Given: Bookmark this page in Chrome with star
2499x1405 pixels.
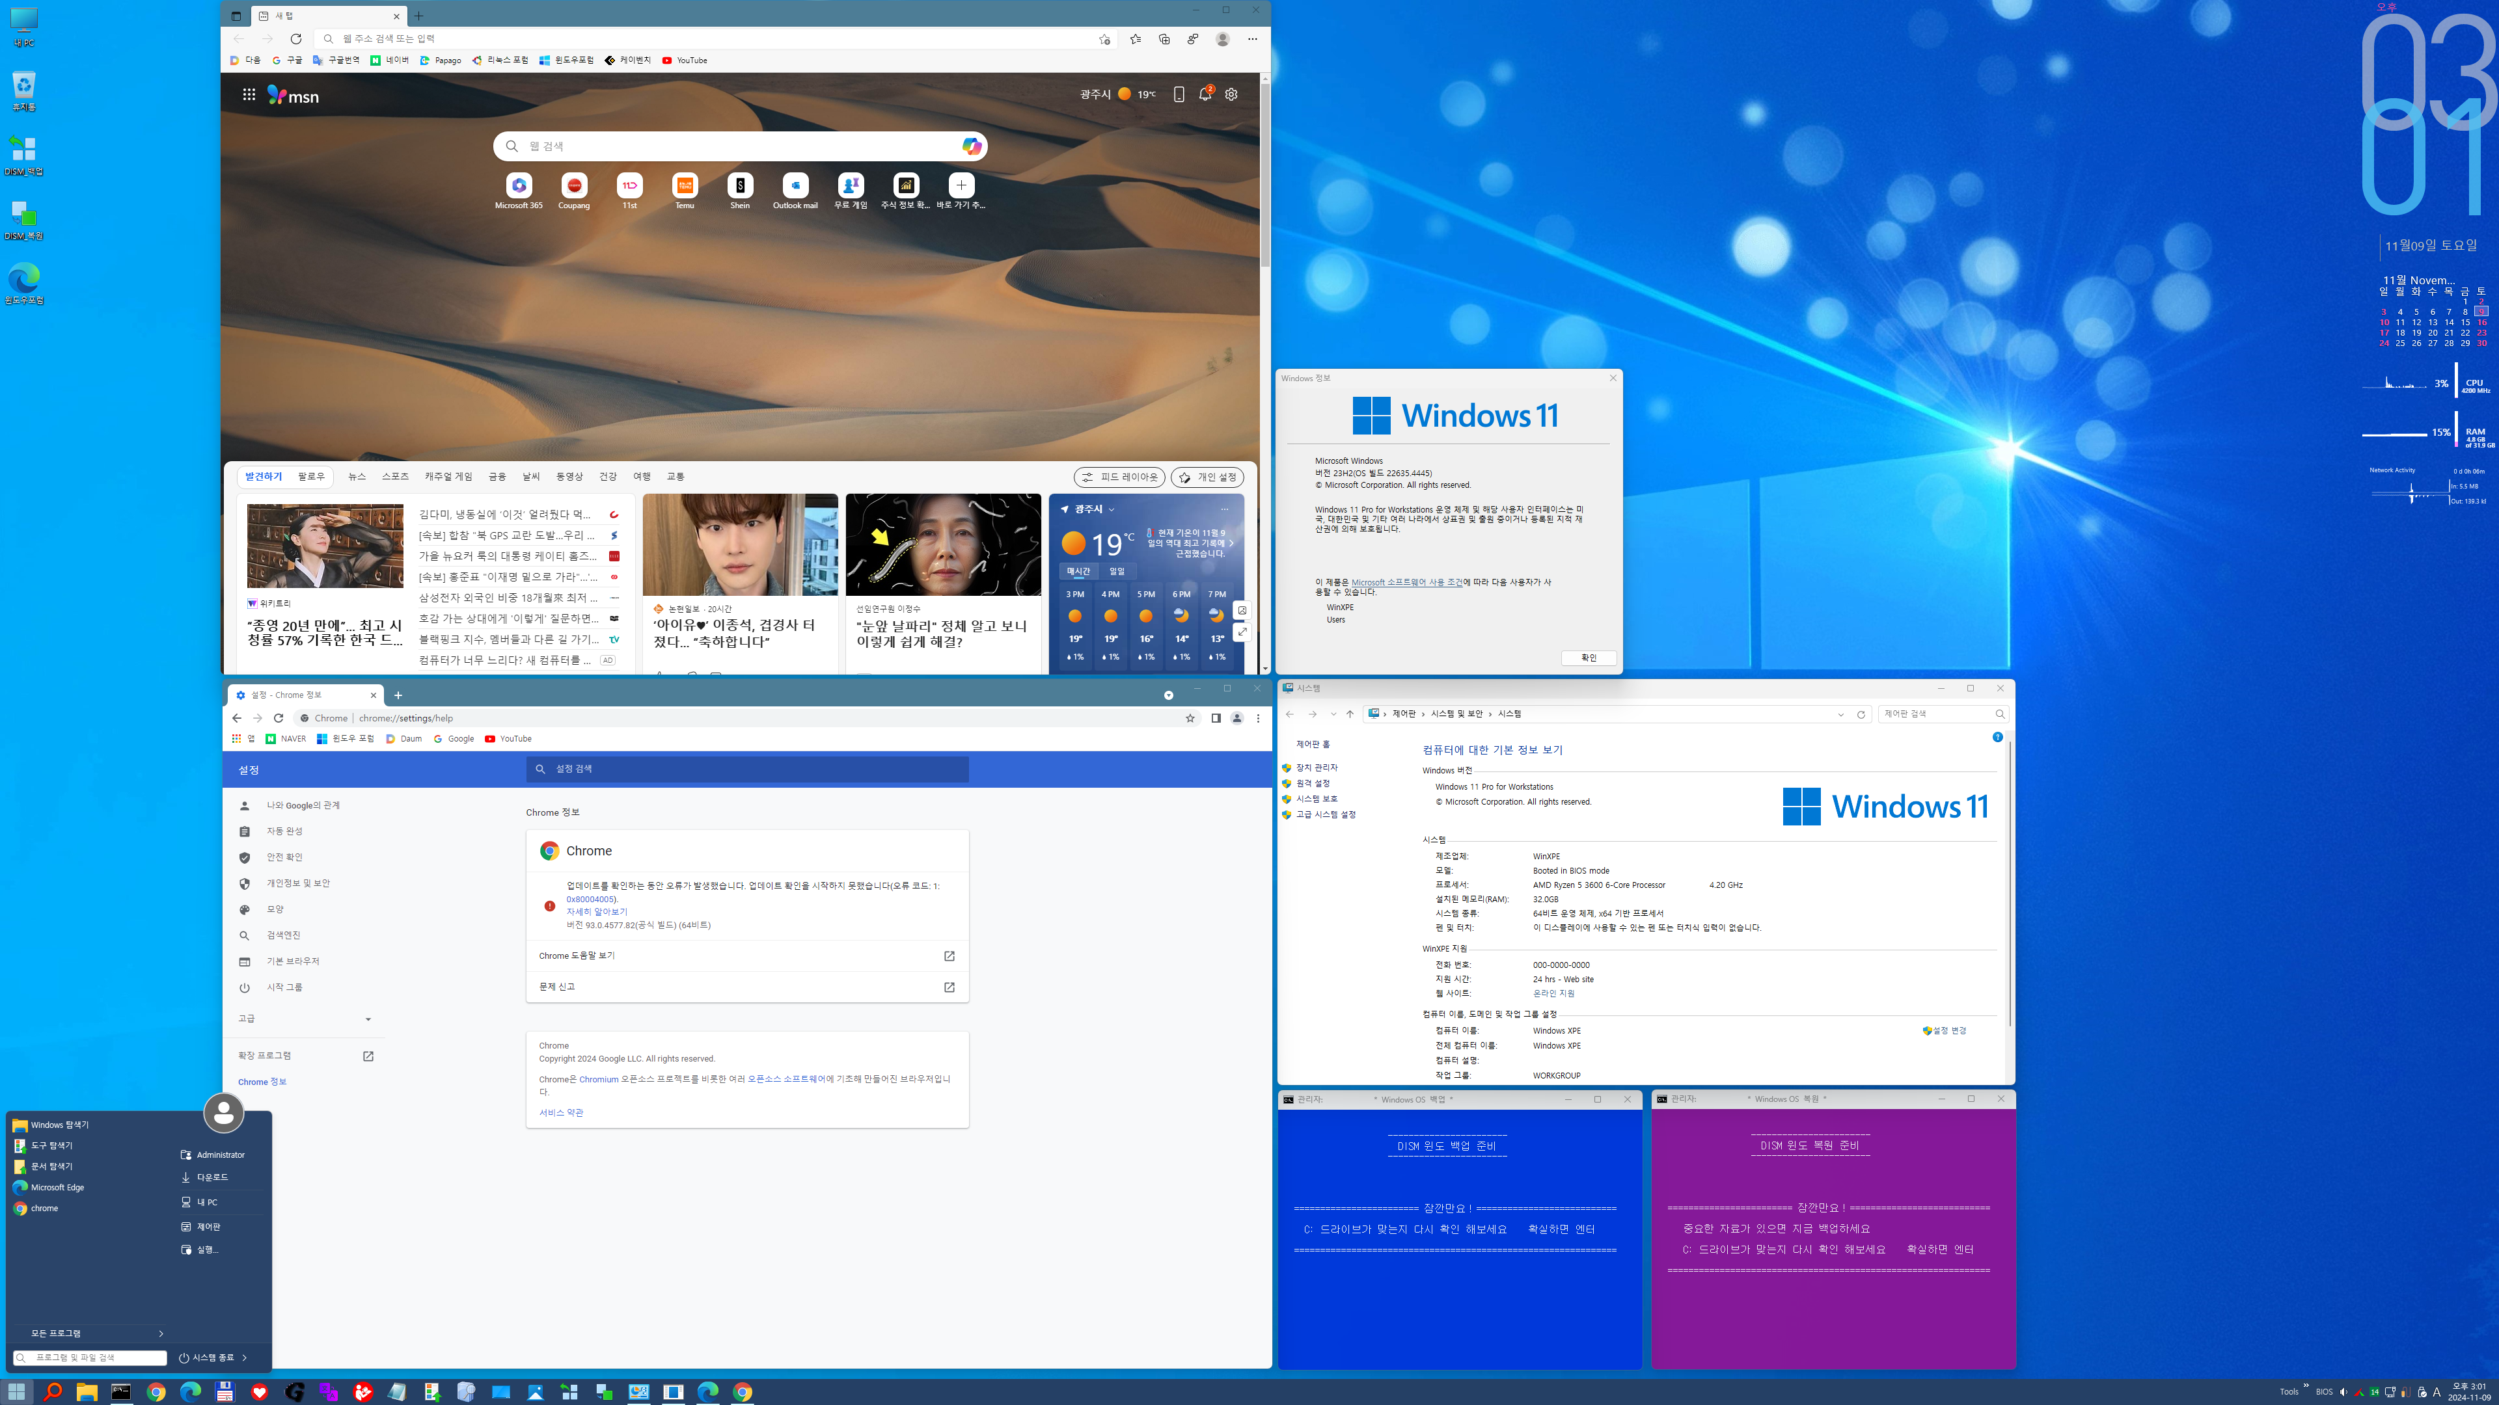Looking at the screenshot, I should point(1190,719).
